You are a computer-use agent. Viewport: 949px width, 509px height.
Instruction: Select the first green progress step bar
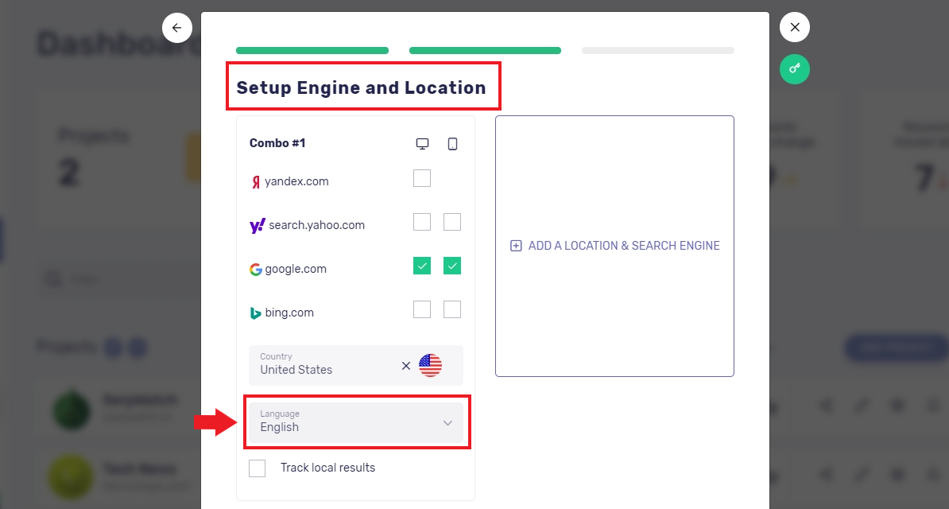(312, 50)
